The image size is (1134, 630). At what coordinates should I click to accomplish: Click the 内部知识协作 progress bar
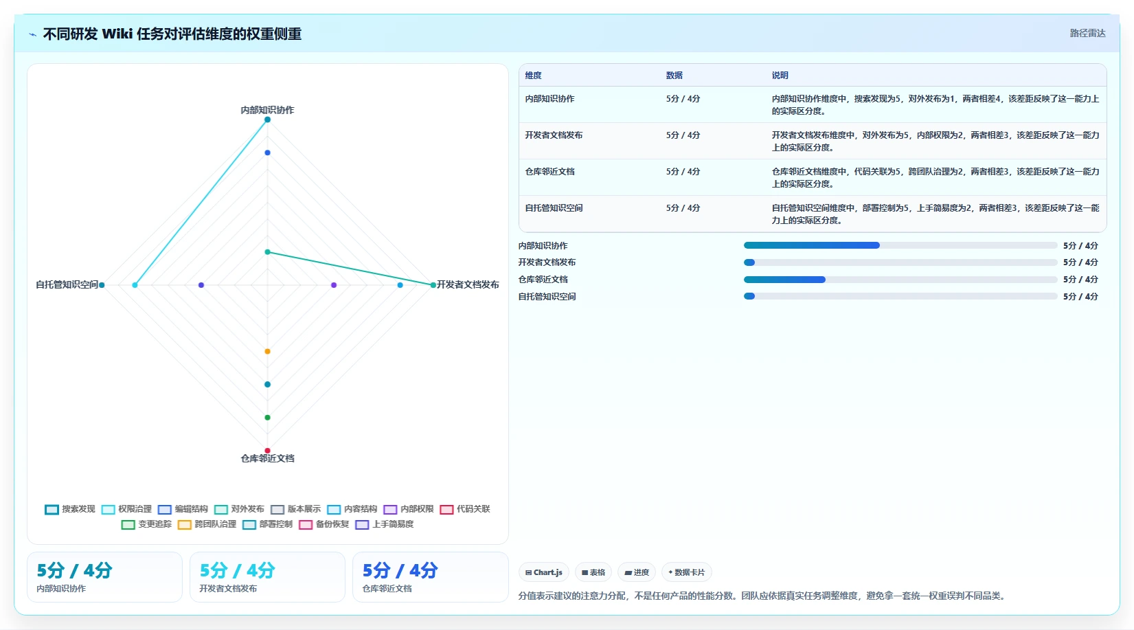(x=900, y=245)
